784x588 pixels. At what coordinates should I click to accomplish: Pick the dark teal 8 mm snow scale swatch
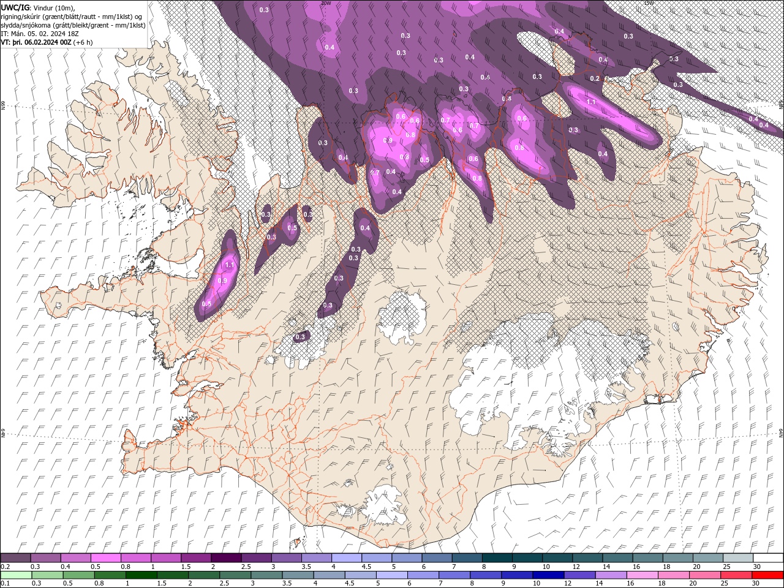496,558
